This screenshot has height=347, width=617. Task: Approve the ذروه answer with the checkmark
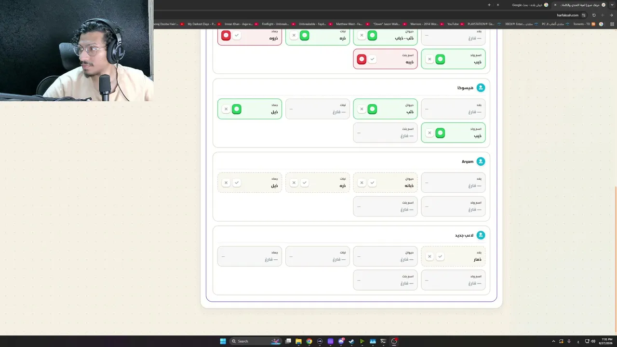click(237, 35)
